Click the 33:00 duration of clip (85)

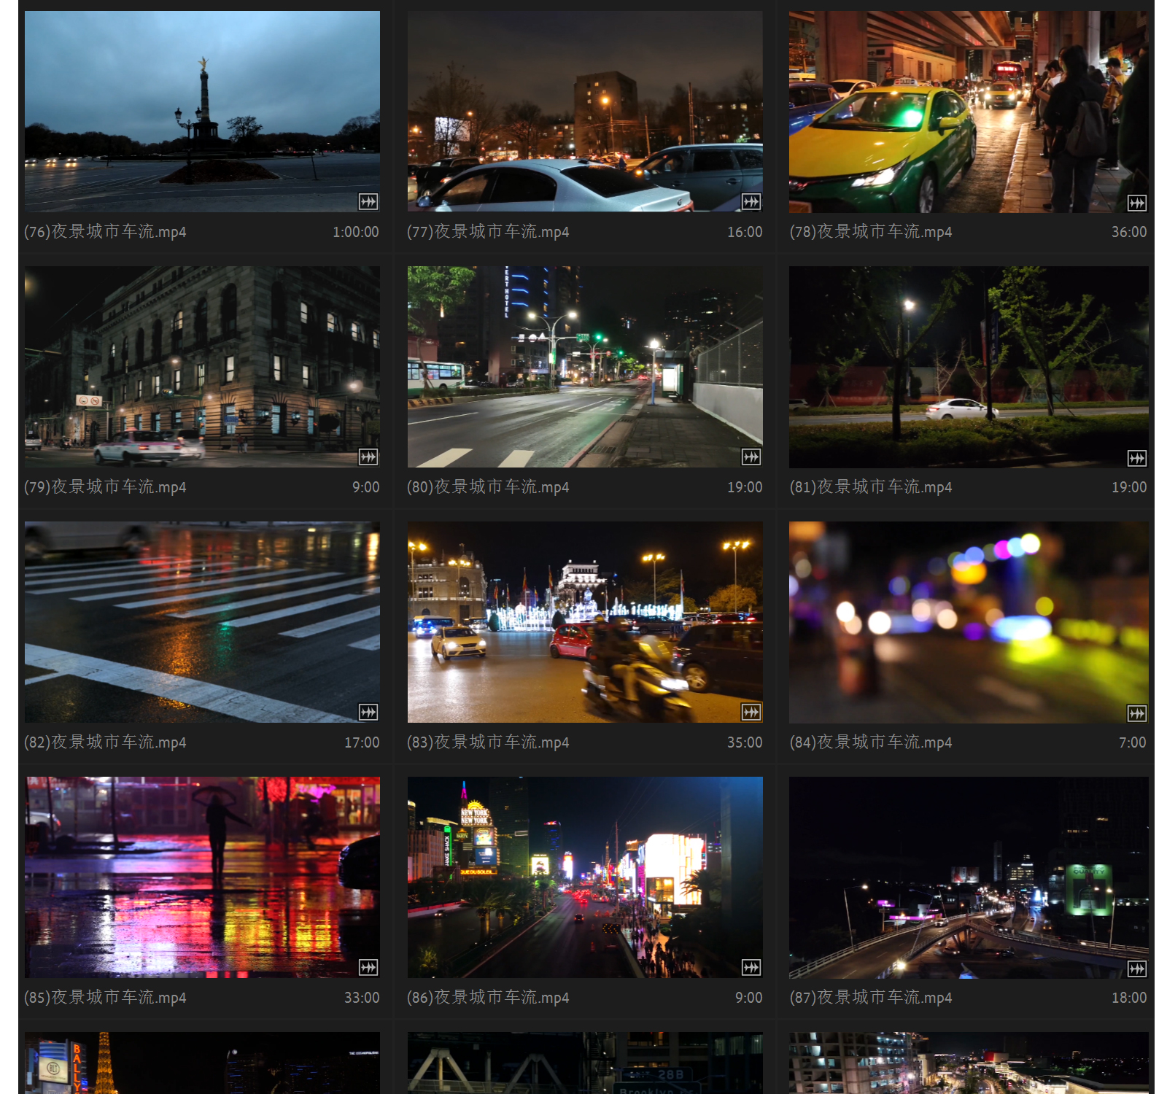[x=362, y=998]
